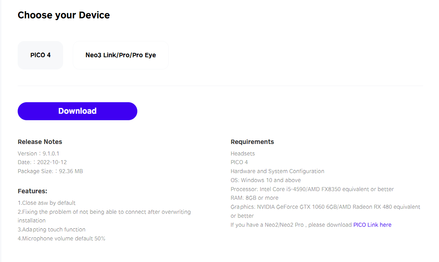Click the "Adapting touch function" feature item
This screenshot has width=439, height=262.
[x=52, y=229]
